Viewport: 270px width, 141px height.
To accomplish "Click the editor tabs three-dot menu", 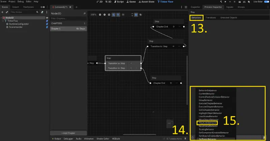I will (181, 7).
